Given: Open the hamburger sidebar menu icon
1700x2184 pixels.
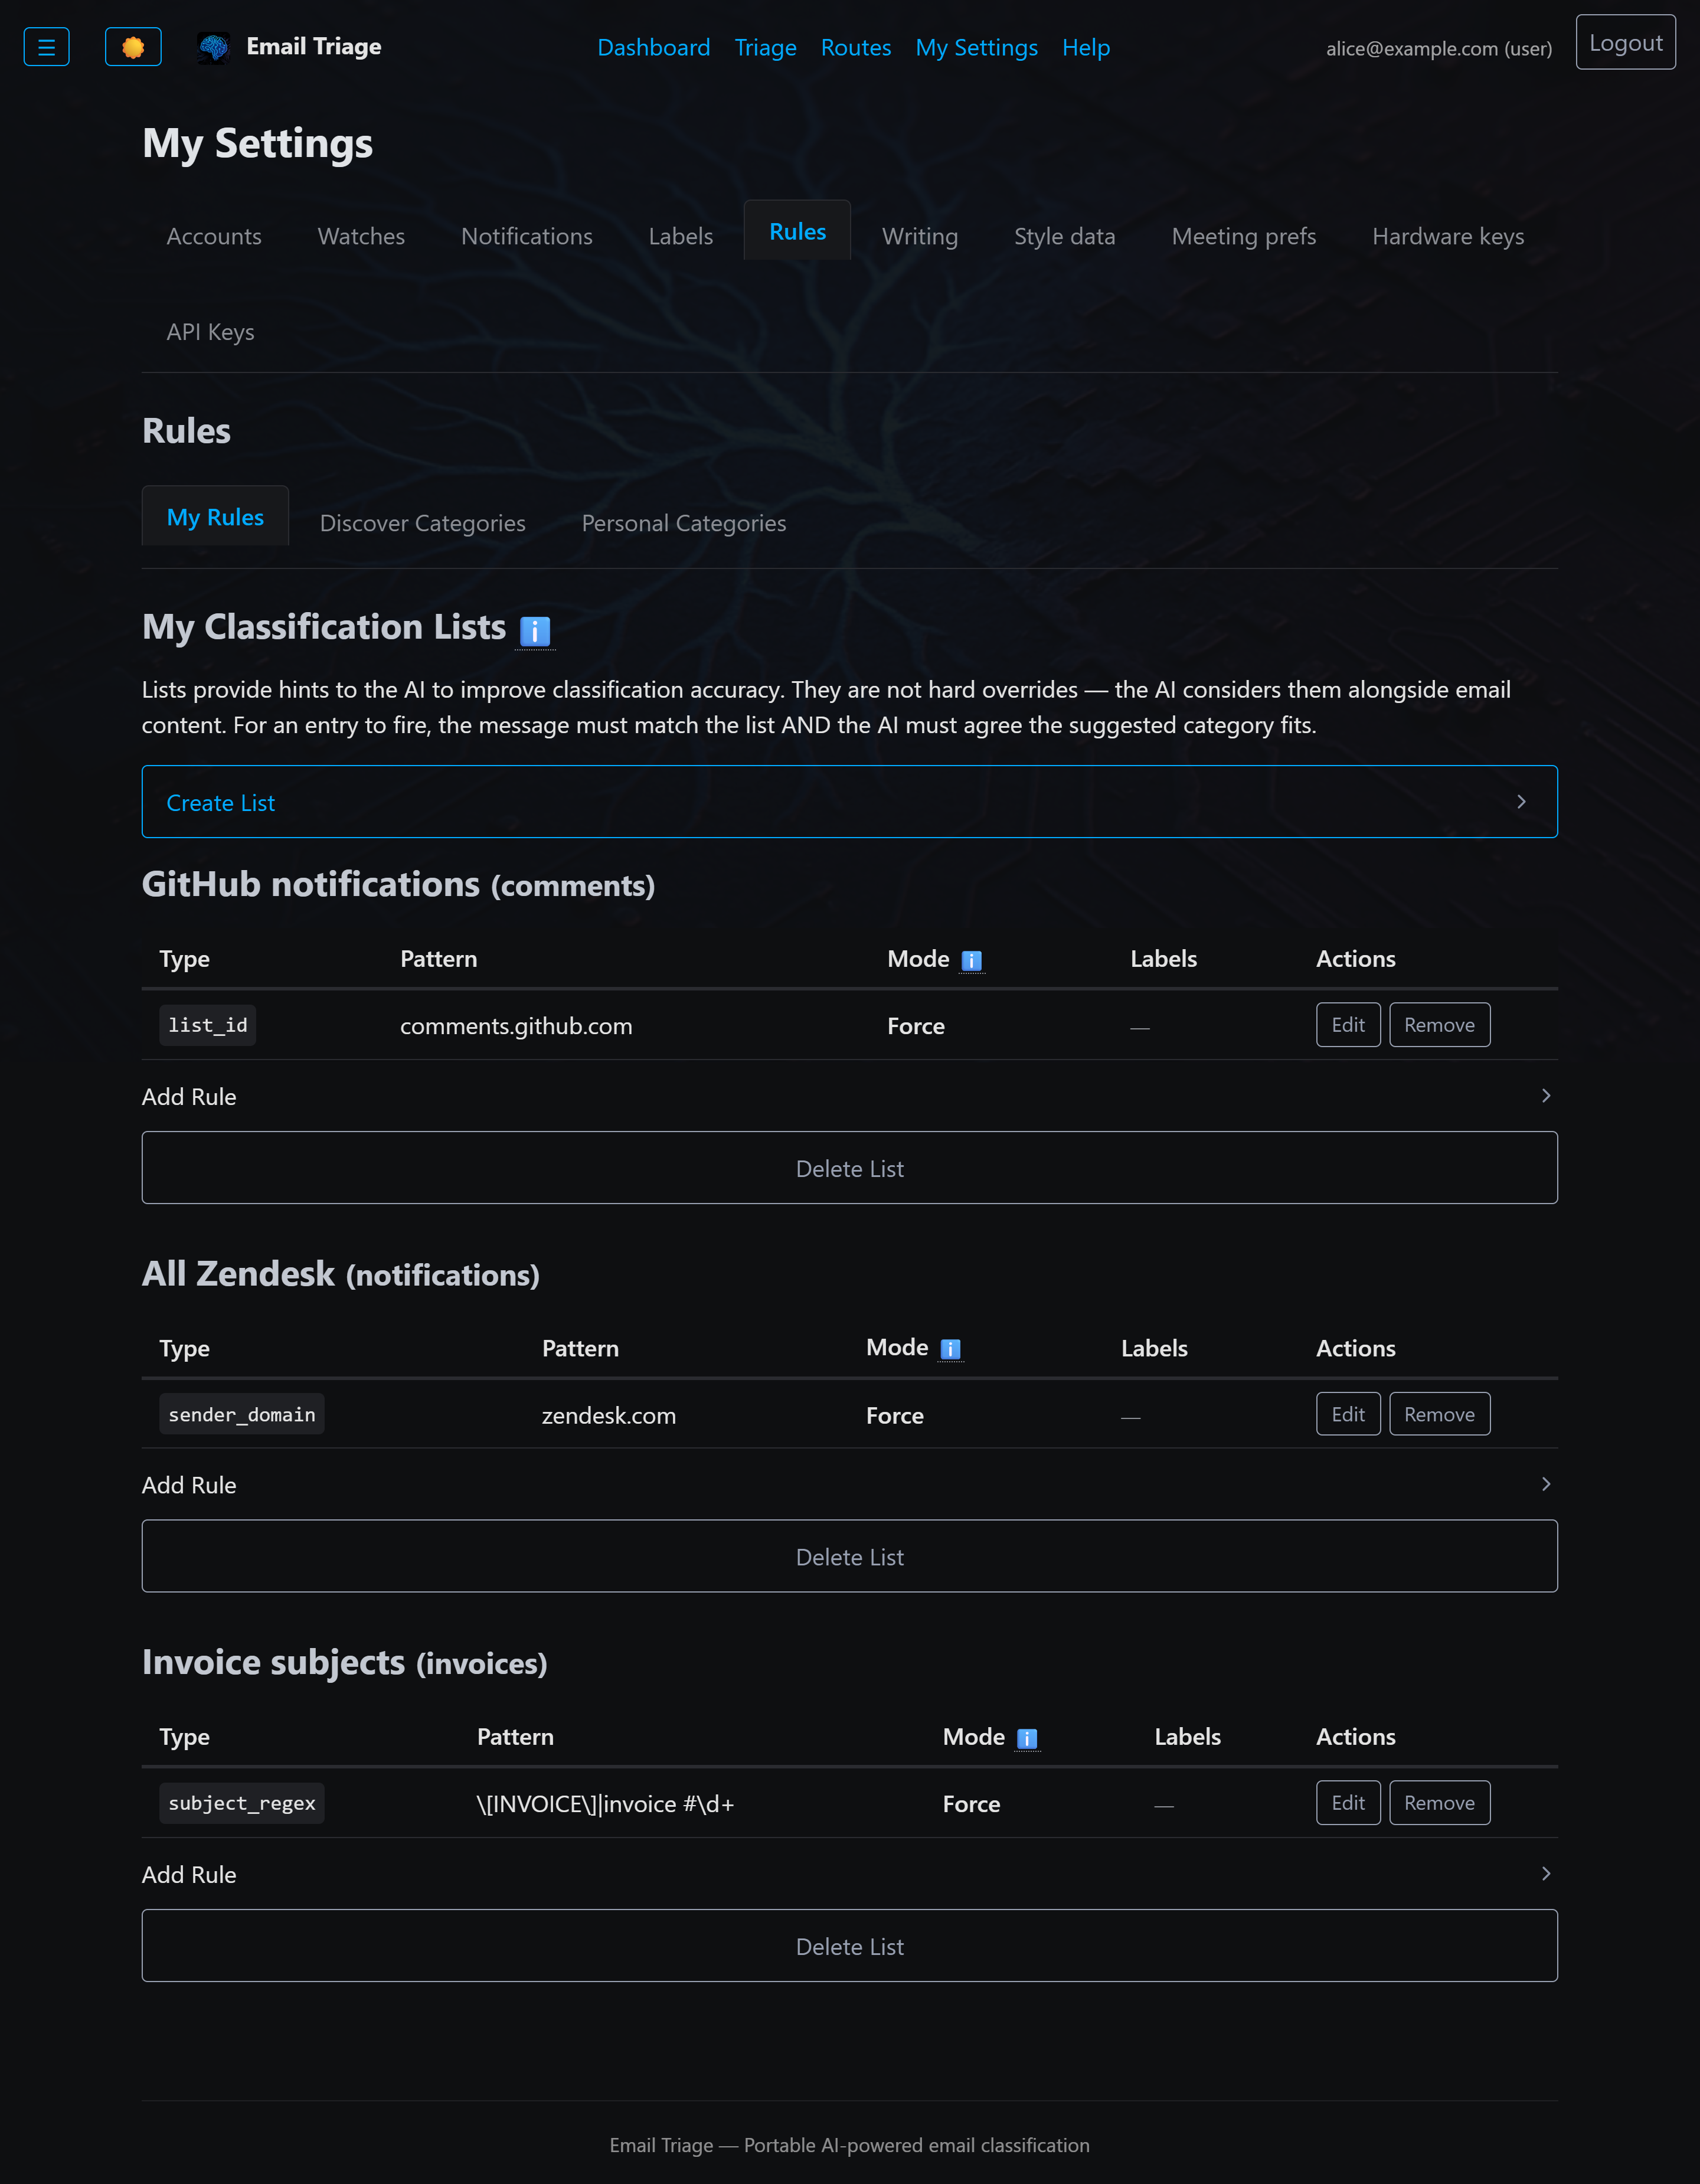Looking at the screenshot, I should pos(46,47).
